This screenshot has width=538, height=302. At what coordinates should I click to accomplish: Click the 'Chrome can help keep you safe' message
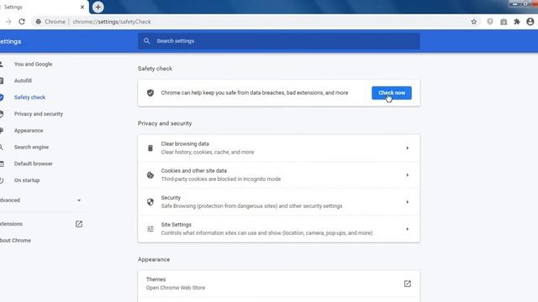point(255,93)
